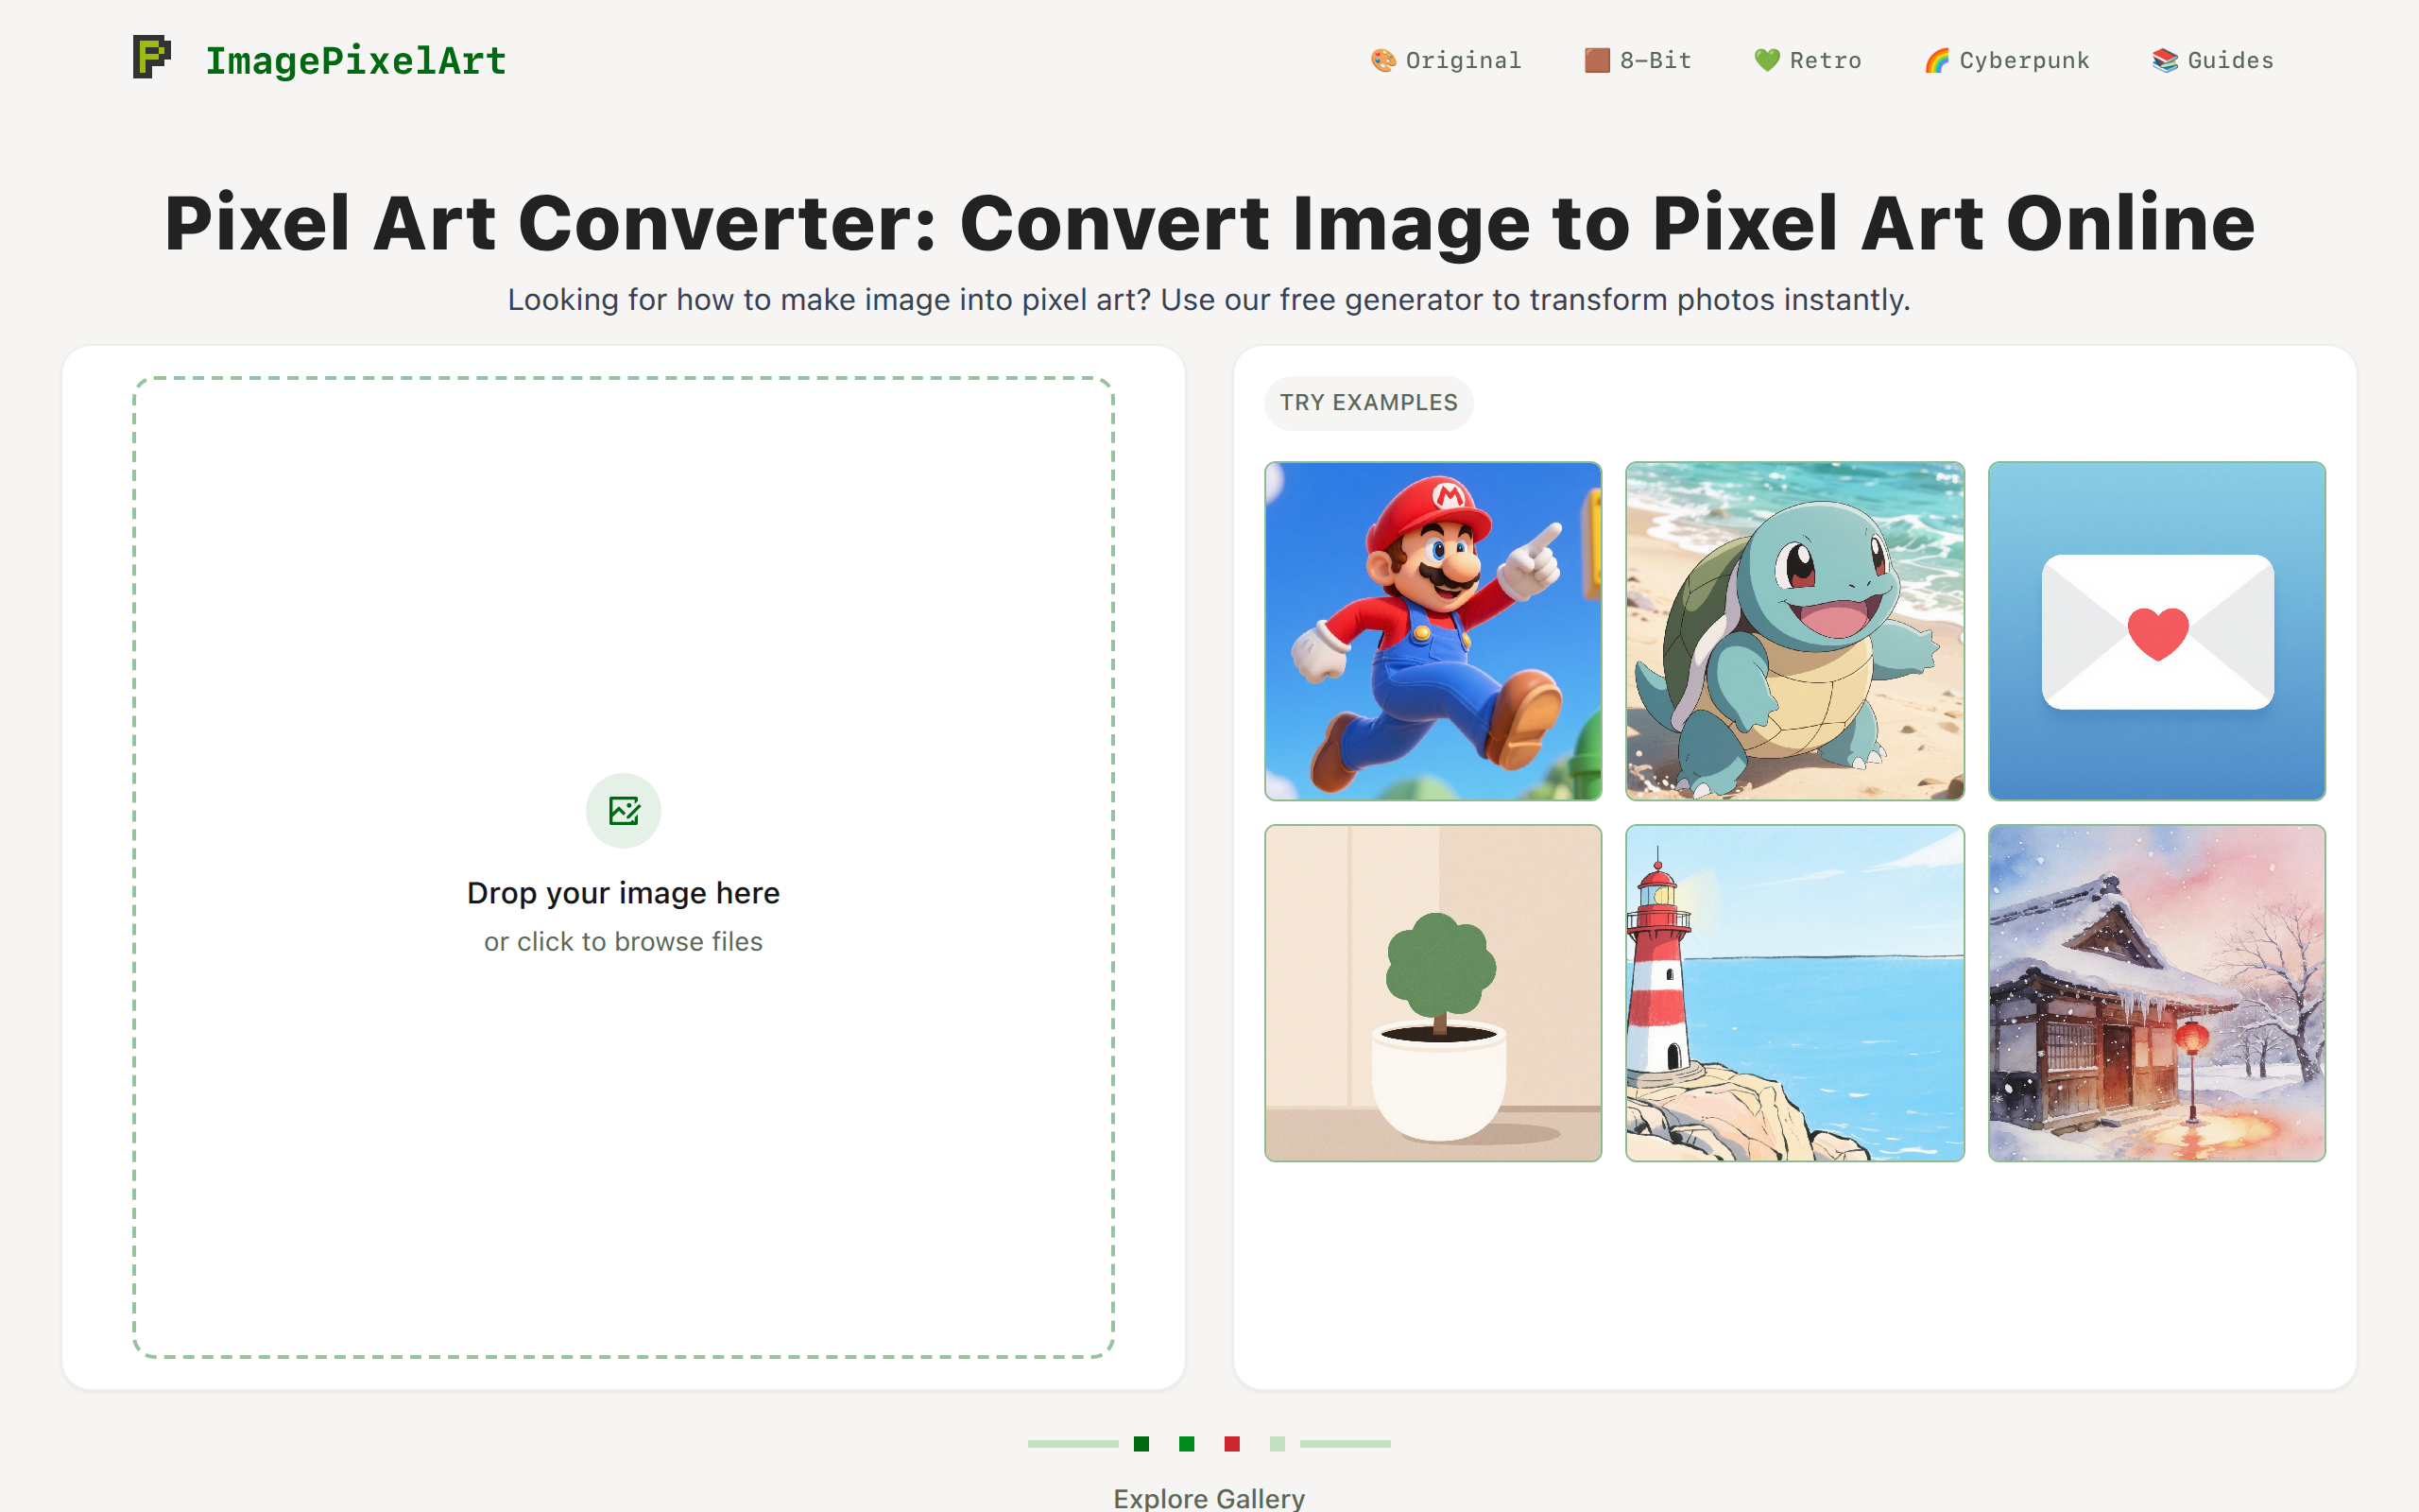The width and height of the screenshot is (2419, 1512).
Task: Go to the Cyberpunk style page
Action: 2024,60
